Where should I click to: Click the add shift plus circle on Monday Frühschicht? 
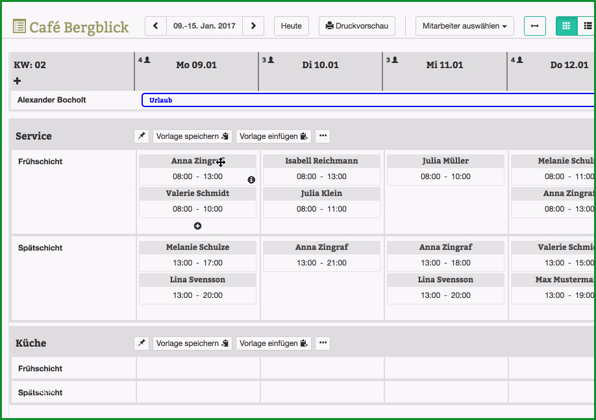pos(197,226)
